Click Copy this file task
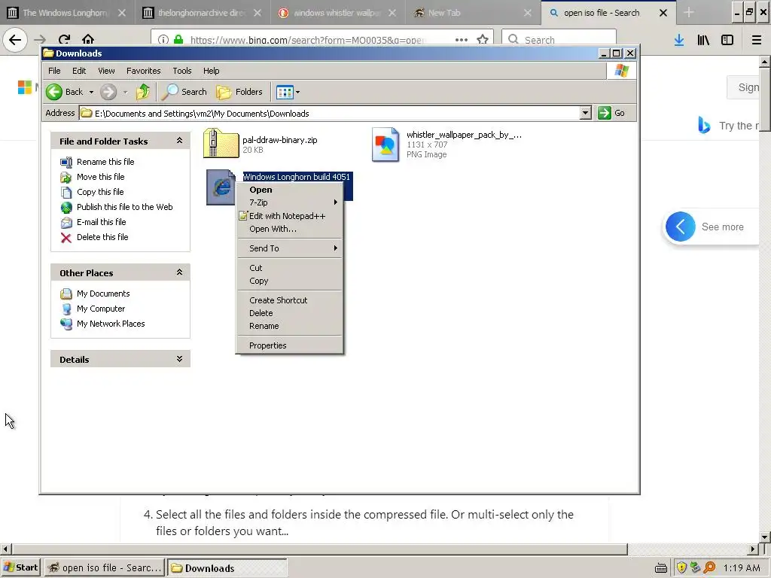Image resolution: width=771 pixels, height=578 pixels. coord(100,192)
